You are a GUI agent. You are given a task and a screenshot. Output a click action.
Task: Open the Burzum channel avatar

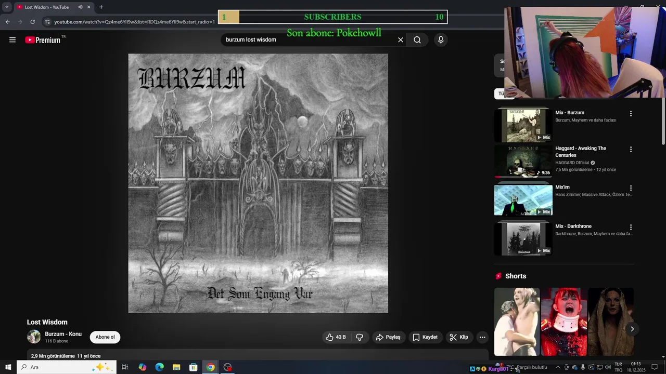(34, 337)
